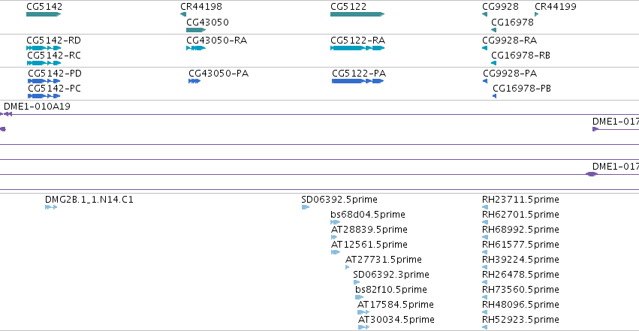Click the CG5122 gene arrow feature

coord(357,14)
